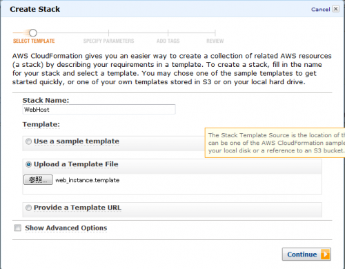This screenshot has height=269, width=345.
Task: Click the browse file button for template
Action: click(38, 179)
